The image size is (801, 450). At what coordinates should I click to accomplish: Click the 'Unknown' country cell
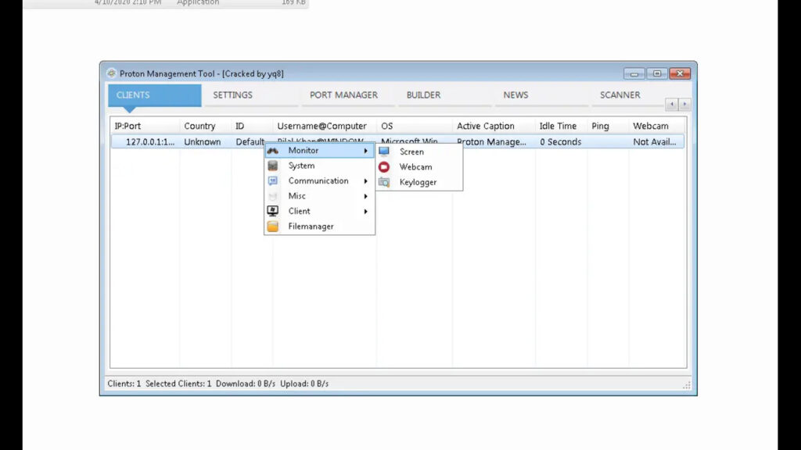(x=203, y=142)
